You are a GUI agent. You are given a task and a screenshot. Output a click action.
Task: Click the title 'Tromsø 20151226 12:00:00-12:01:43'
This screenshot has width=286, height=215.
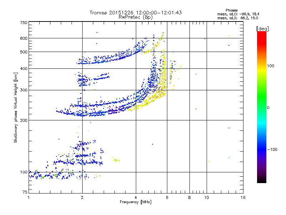135,13
